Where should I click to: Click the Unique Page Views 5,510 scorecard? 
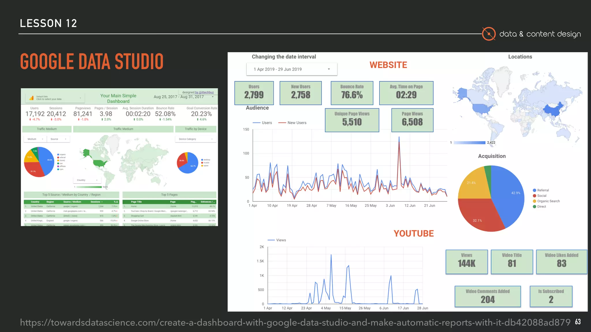352,120
